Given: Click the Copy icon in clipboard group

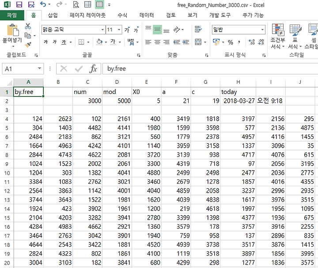Looking at the screenshot, I should tap(28, 35).
